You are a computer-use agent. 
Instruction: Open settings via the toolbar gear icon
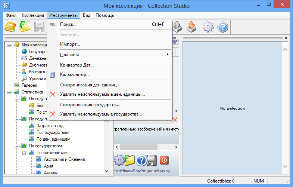pyautogui.click(x=208, y=27)
